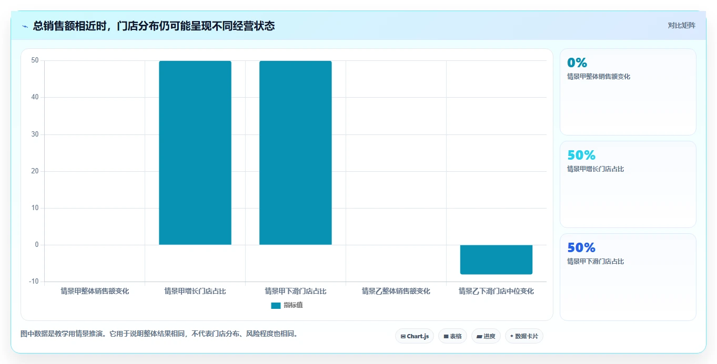Open the 0% 情景甲整体销售额变化 card

[x=628, y=92]
